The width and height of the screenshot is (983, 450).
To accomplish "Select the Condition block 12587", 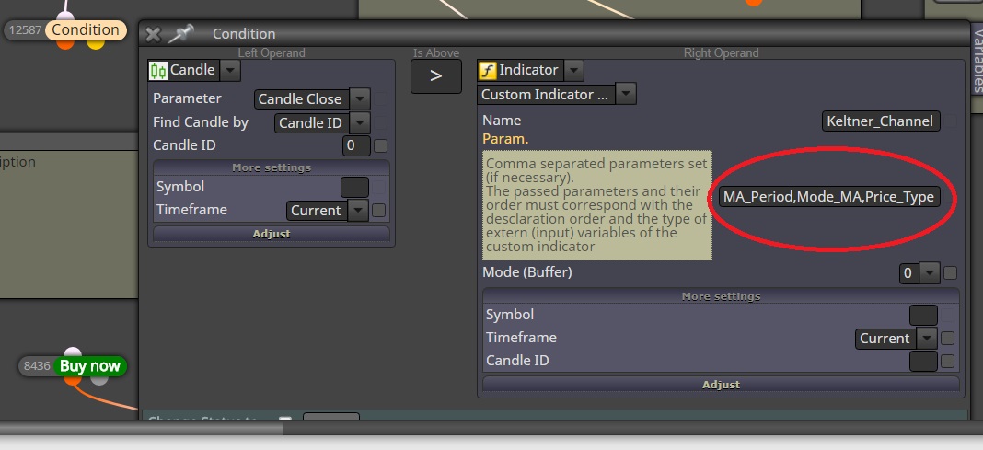I will [86, 29].
